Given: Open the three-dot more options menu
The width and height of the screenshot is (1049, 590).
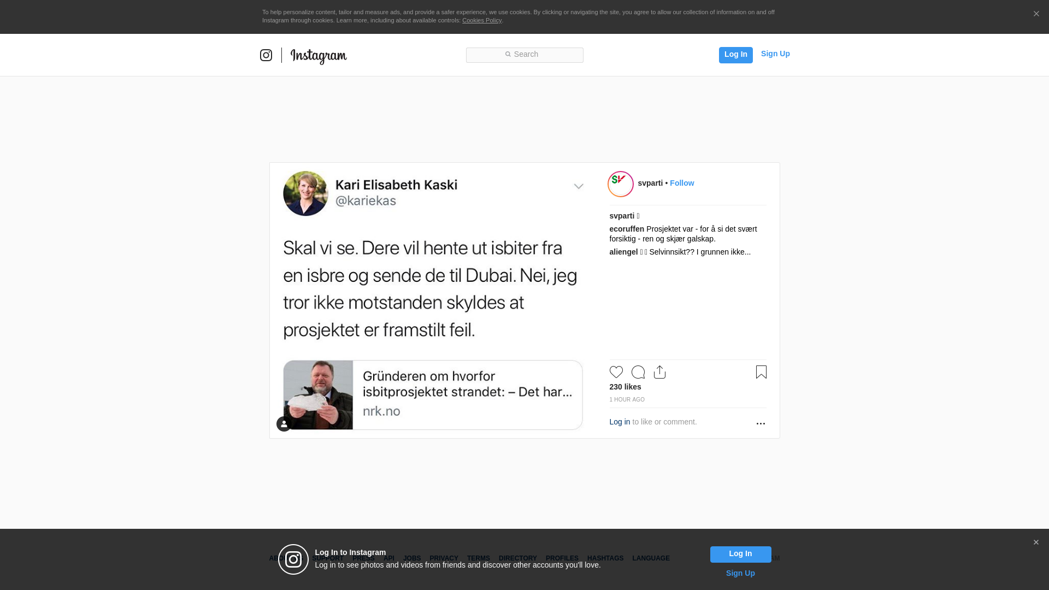Looking at the screenshot, I should tap(761, 423).
